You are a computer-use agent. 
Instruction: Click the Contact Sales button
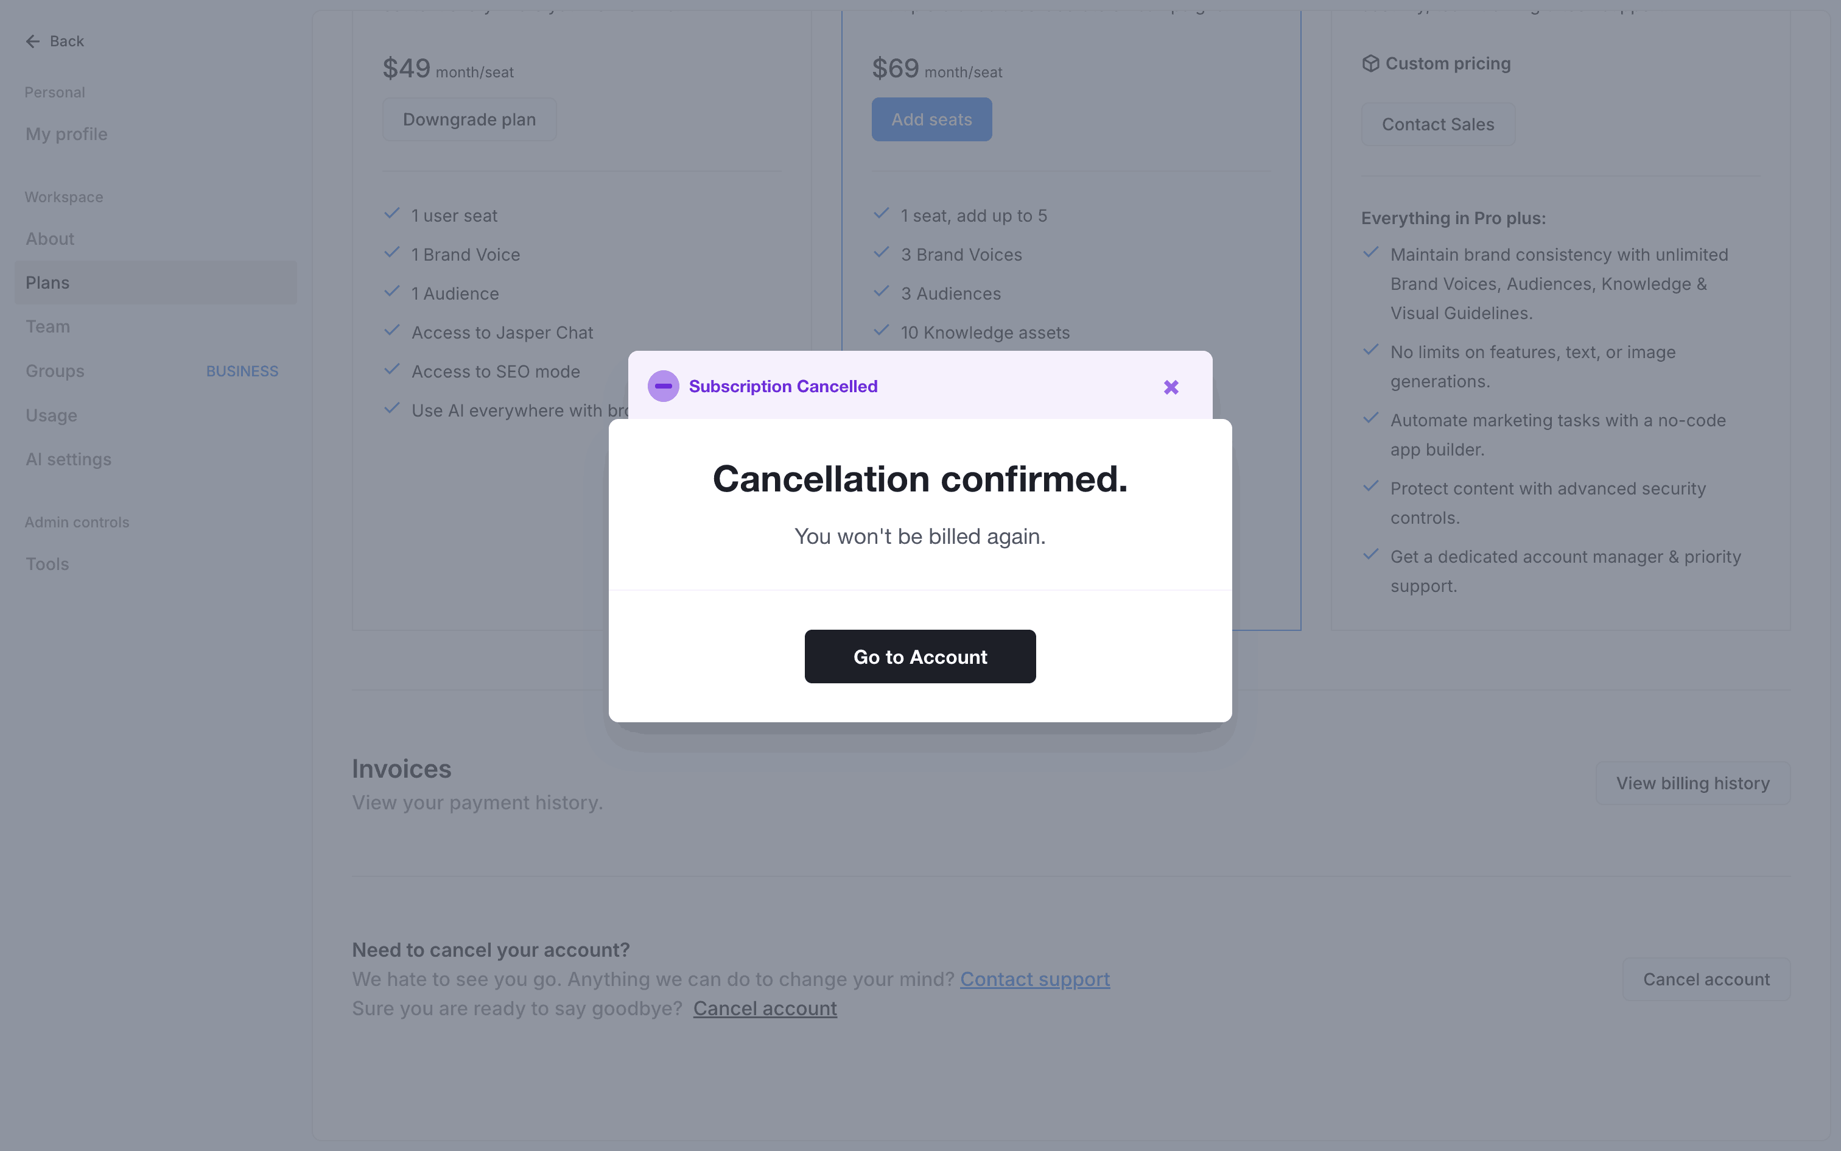1437,124
